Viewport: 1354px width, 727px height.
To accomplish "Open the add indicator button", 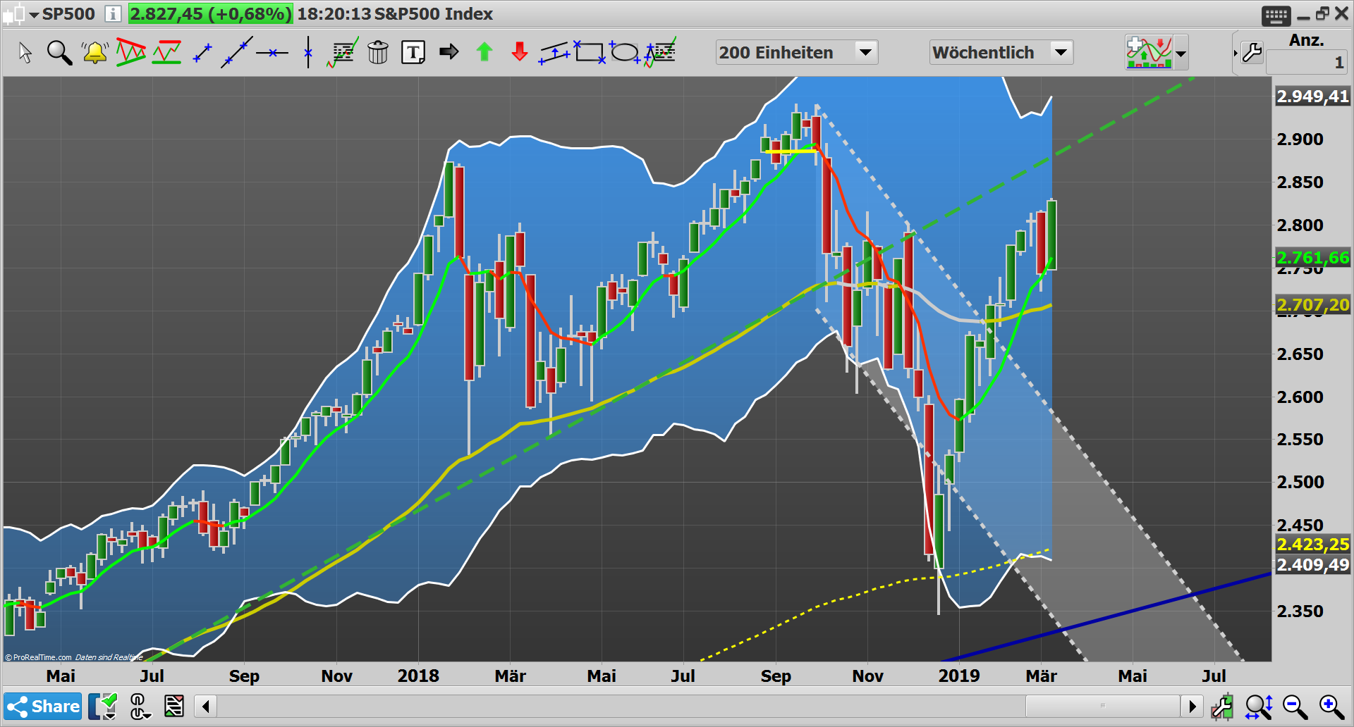I will click(1149, 53).
